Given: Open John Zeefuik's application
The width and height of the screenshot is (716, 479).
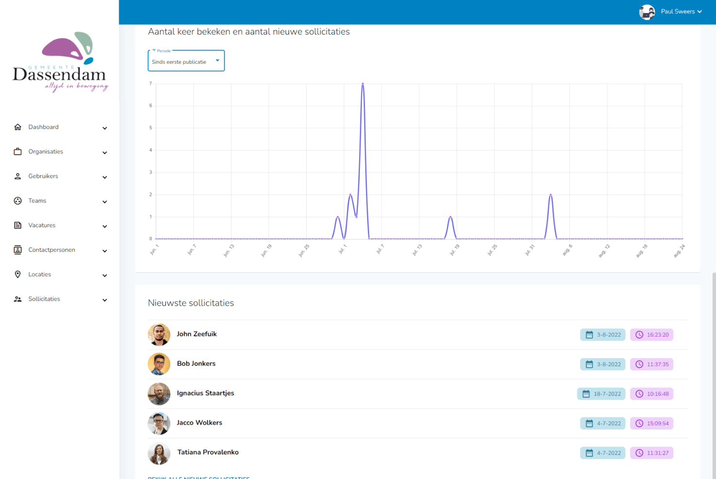Looking at the screenshot, I should coord(197,334).
